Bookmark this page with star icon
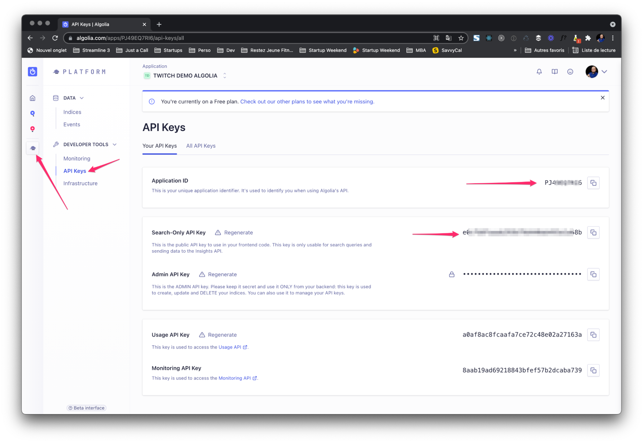643x443 pixels. click(x=461, y=38)
